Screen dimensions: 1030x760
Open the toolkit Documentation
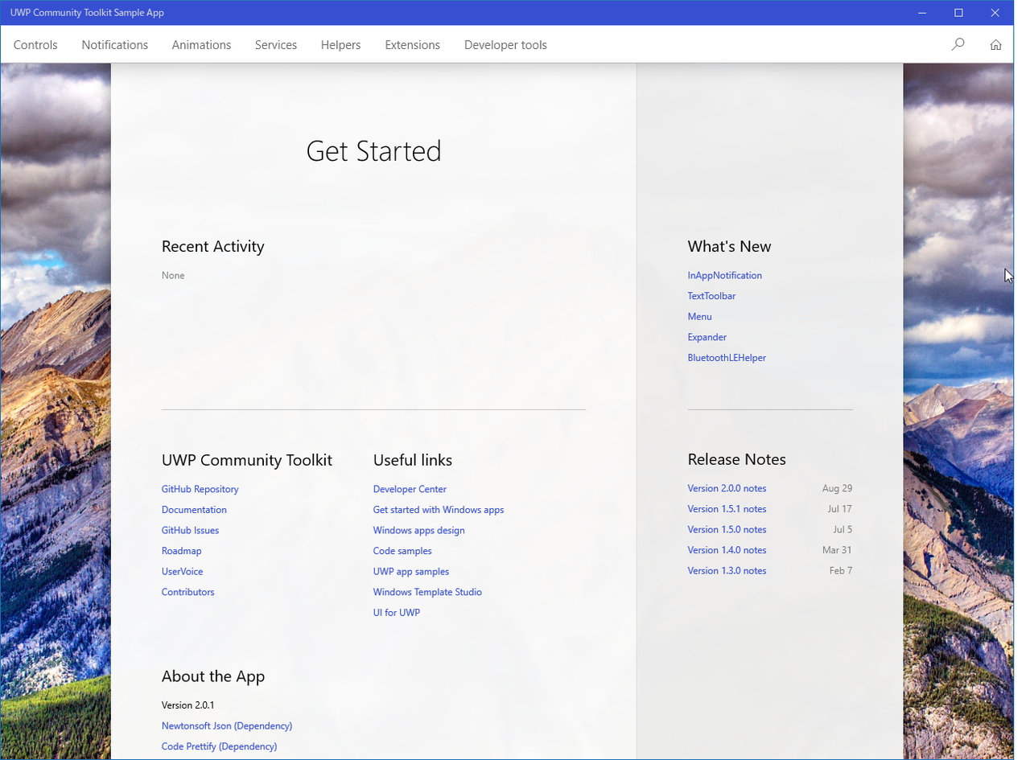point(194,509)
